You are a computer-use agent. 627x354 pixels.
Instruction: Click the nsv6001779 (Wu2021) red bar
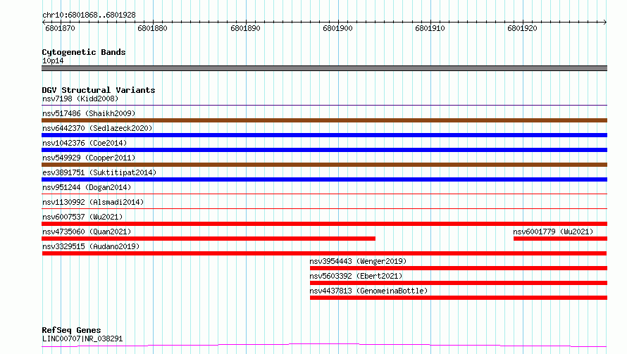click(560, 239)
